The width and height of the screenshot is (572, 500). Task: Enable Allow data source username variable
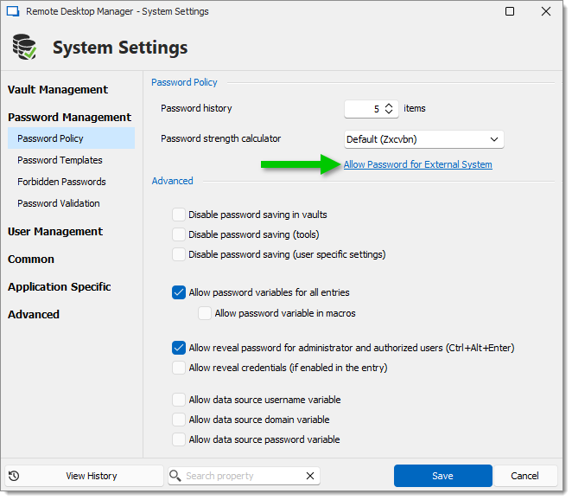179,400
